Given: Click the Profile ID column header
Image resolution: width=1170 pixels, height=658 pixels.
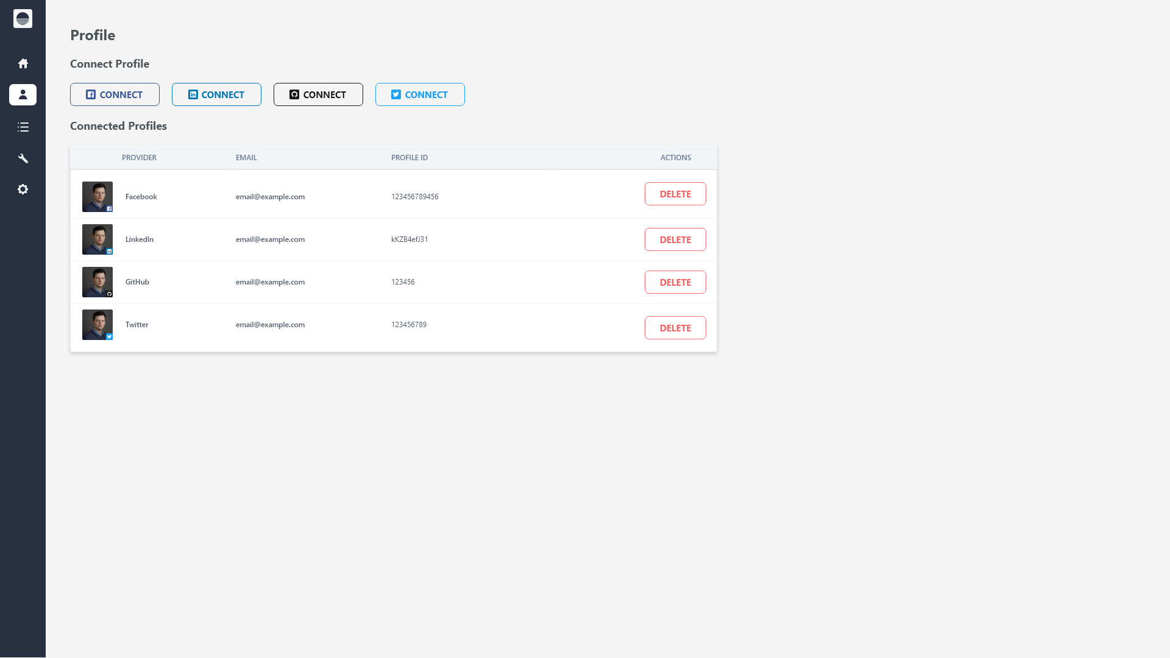Looking at the screenshot, I should coord(409,157).
